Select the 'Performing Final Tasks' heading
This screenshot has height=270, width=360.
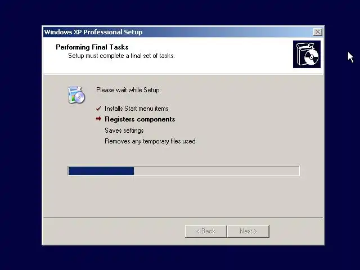92,47
